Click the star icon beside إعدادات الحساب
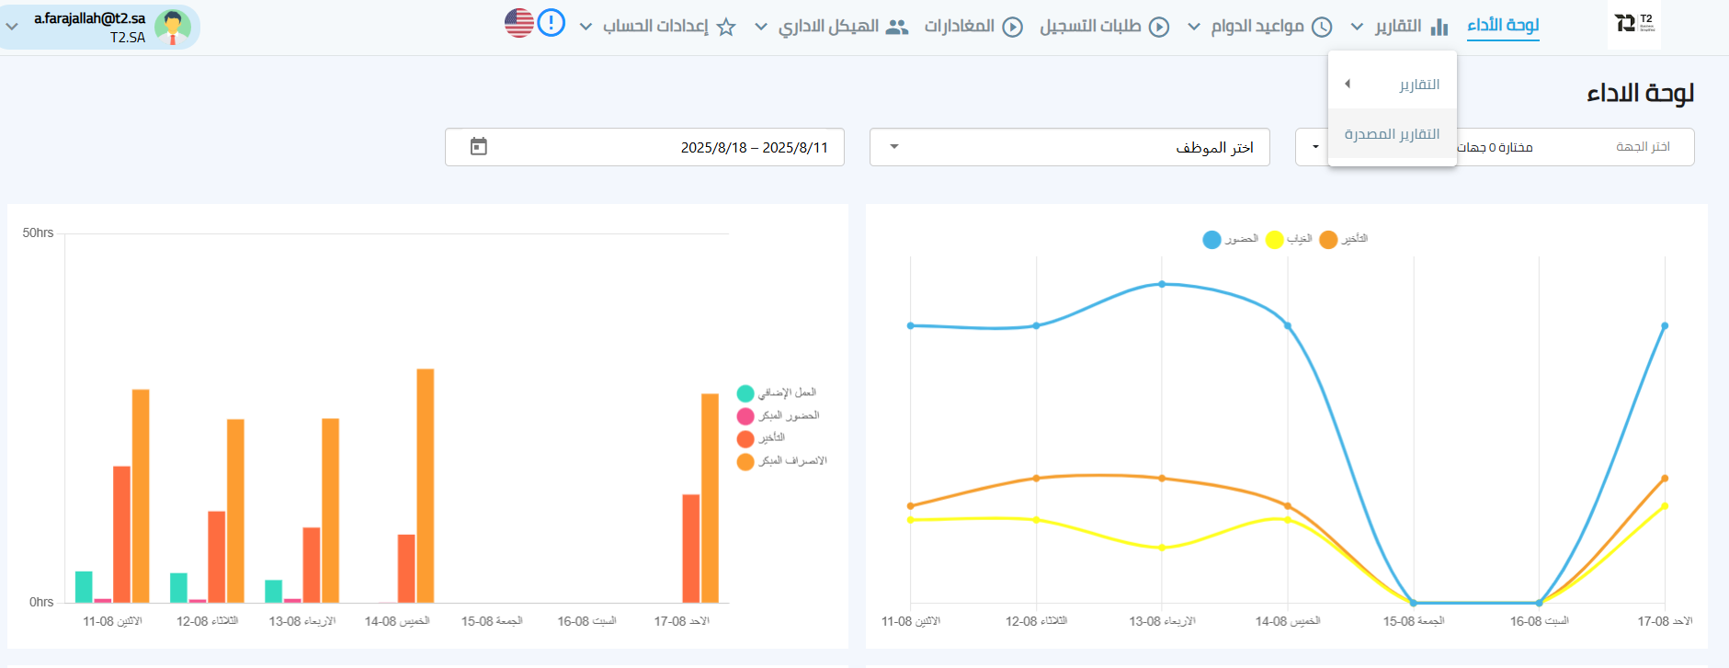The height and width of the screenshot is (668, 1729). [x=726, y=27]
